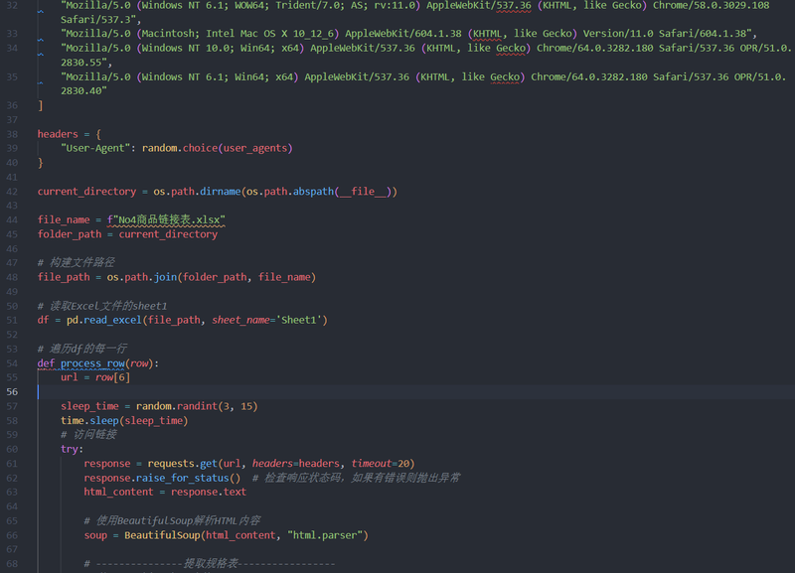Image resolution: width=795 pixels, height=573 pixels.
Task: Click the 'Sheet1' string literal
Action: 299,320
